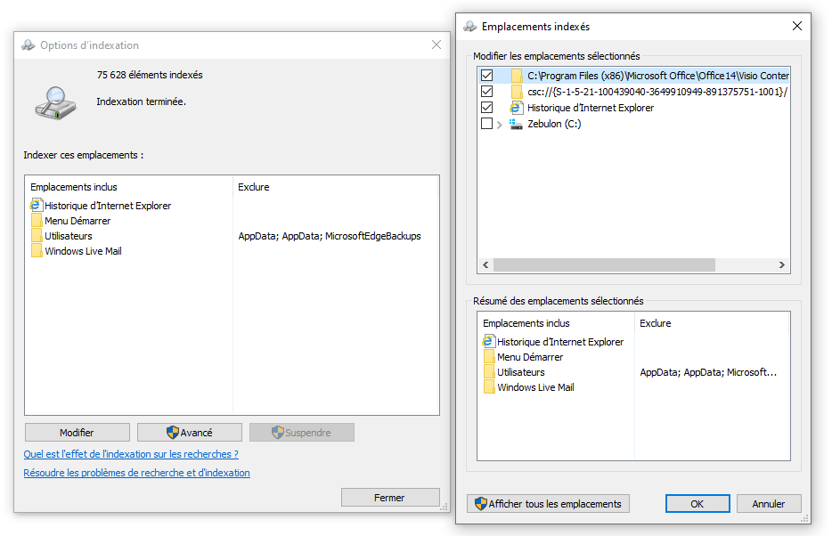Open the Avancé settings button
Image resolution: width=832 pixels, height=536 pixels.
[x=189, y=433]
